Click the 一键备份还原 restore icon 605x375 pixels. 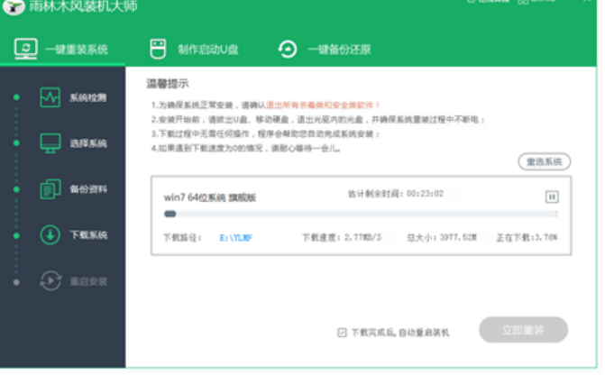288,49
